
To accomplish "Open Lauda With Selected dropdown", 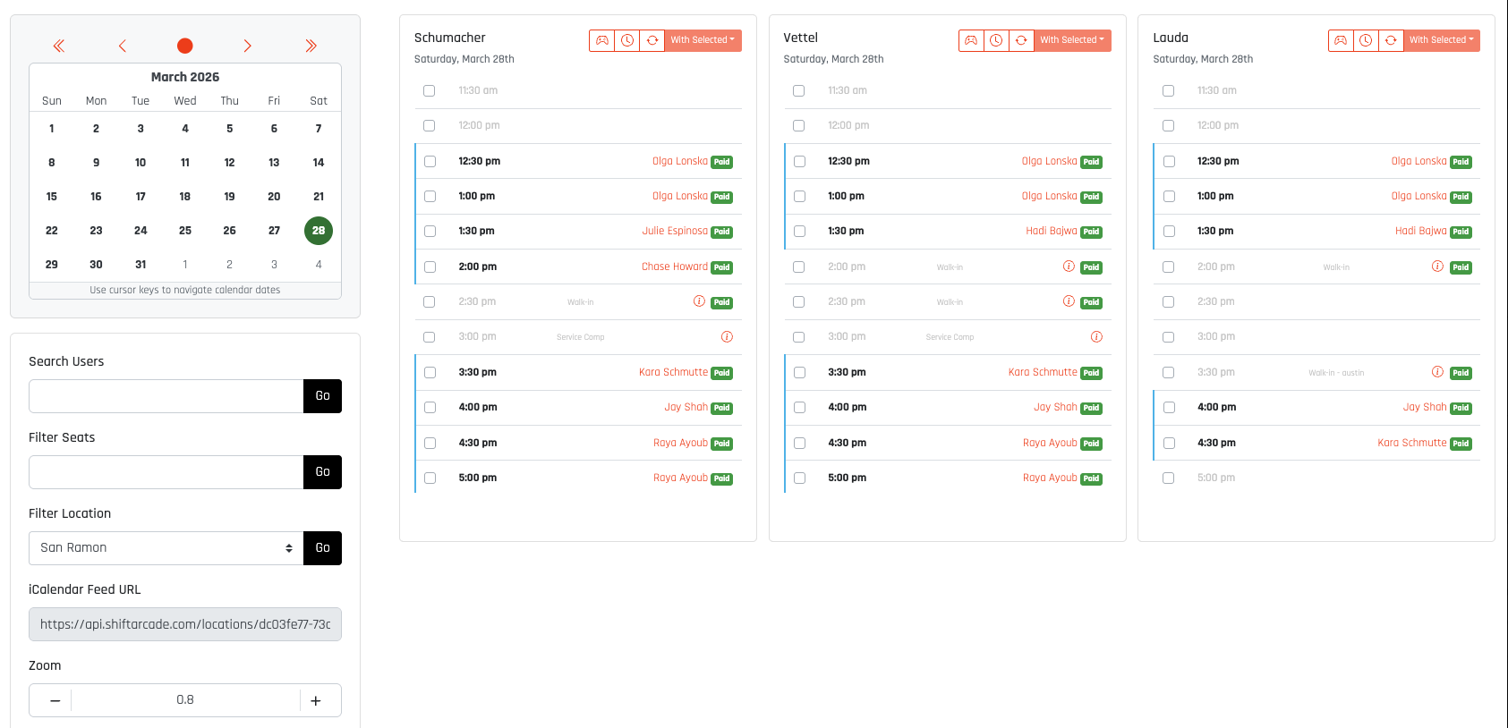I will [x=1442, y=40].
